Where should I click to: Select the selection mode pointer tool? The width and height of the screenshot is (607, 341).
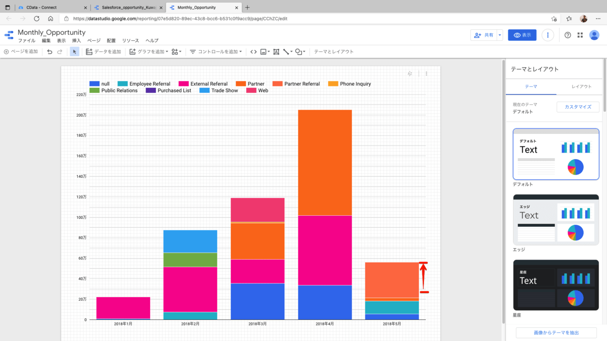74,52
